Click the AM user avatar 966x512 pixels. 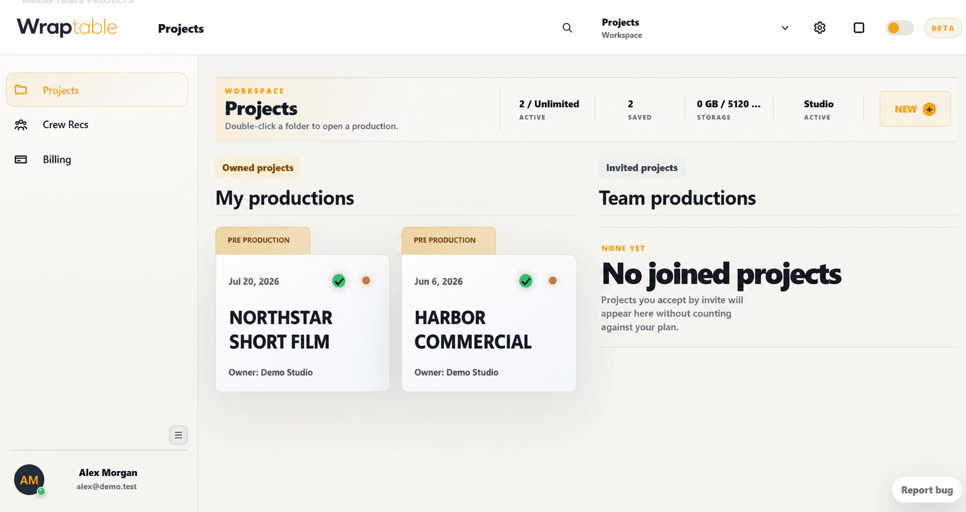[29, 480]
